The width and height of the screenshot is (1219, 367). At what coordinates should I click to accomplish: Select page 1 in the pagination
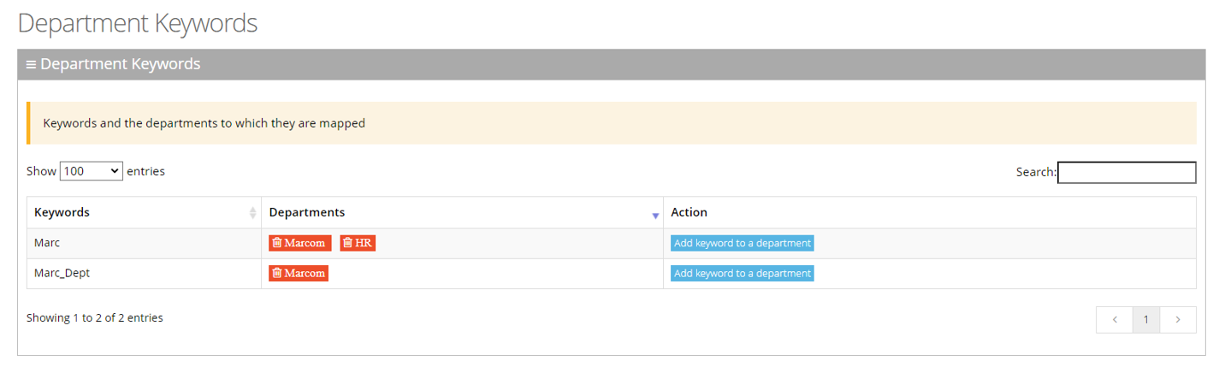1146,319
